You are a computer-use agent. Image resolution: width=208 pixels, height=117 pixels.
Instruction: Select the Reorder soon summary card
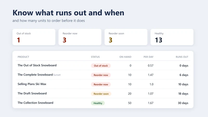click(126, 37)
